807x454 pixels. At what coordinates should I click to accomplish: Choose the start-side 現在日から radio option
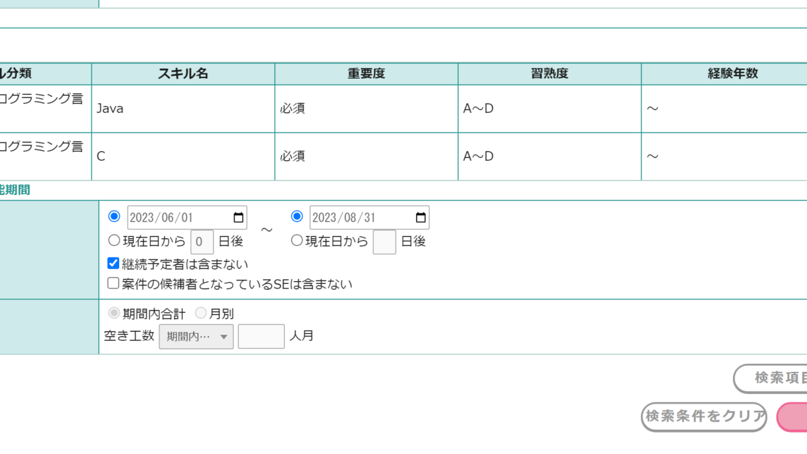pos(114,240)
